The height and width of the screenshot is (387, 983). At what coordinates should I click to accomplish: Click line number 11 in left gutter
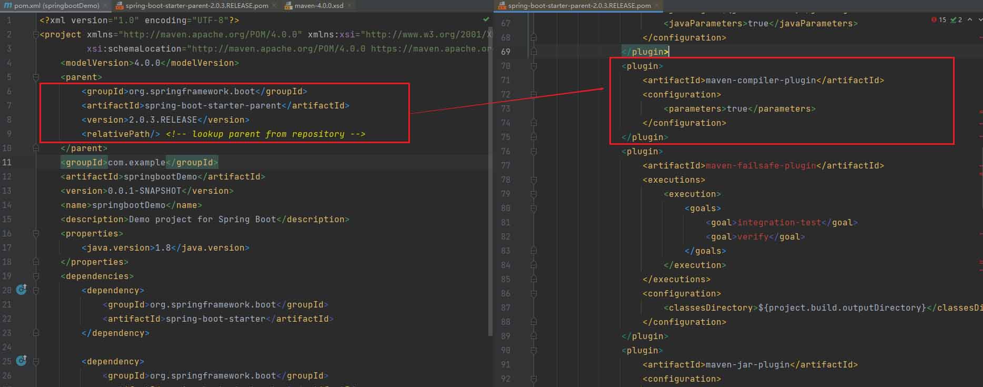click(x=7, y=162)
